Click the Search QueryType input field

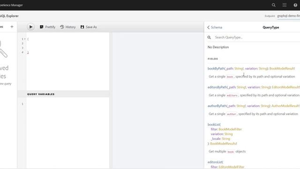pos(256,38)
